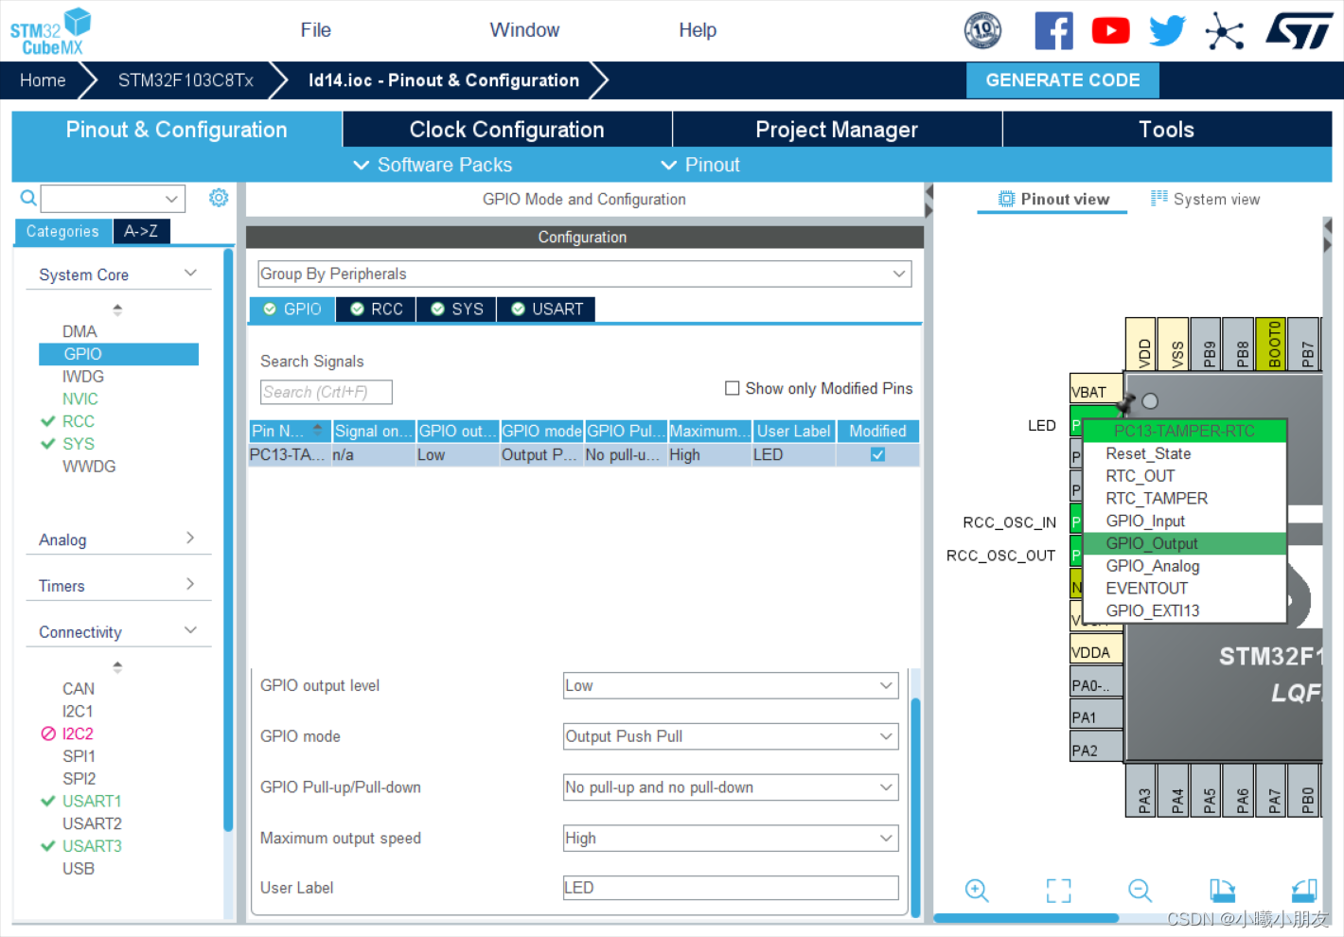
Task: Click the pink conflict icon beside I2C2
Action: (48, 734)
